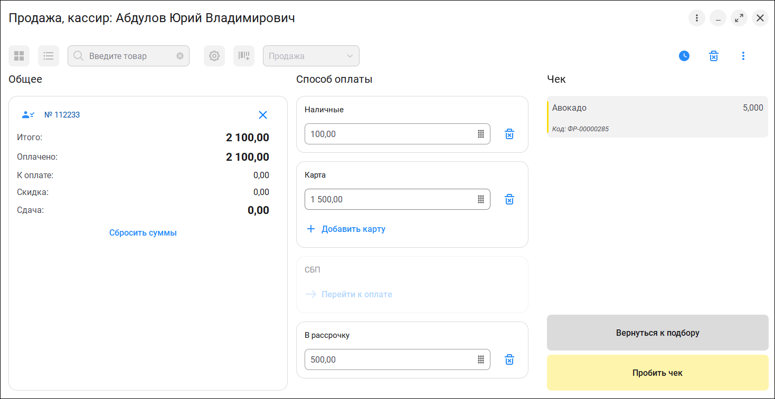Open the calculator keypad for cash field

click(481, 134)
